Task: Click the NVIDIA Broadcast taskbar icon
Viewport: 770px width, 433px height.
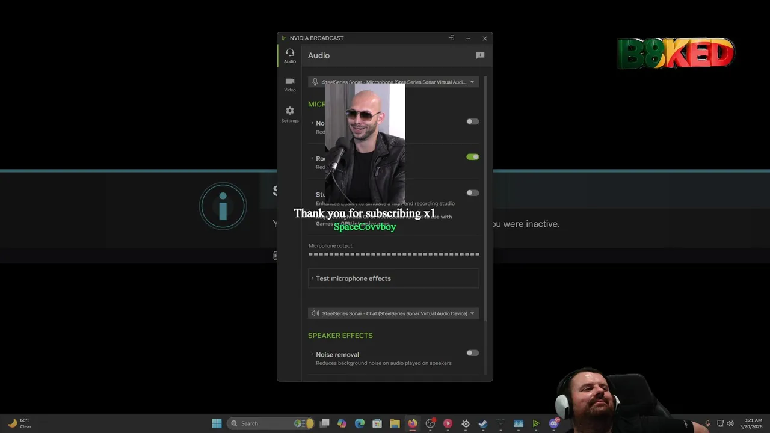Action: coord(535,423)
